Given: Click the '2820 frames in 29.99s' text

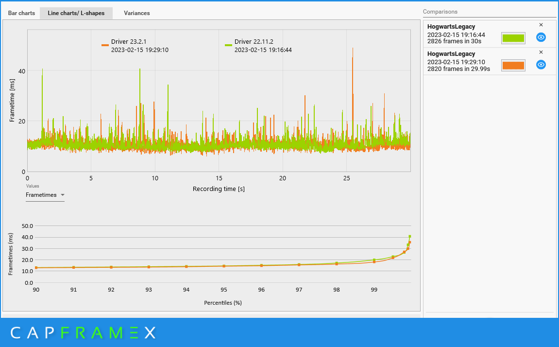Looking at the screenshot, I should (458, 69).
